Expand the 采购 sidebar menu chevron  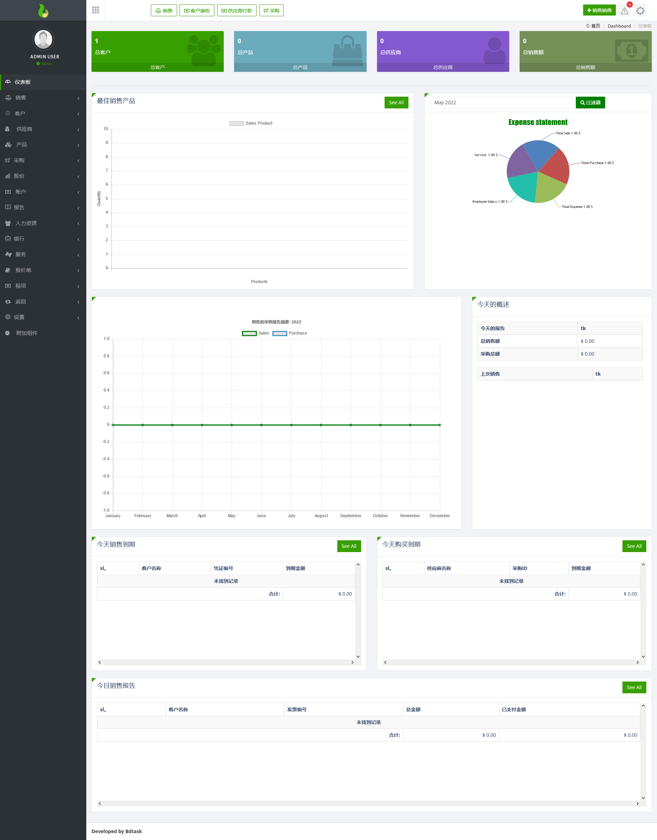coord(78,161)
